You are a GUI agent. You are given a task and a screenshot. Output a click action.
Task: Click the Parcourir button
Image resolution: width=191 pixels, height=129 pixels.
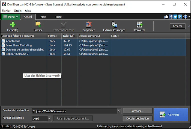coord(138,111)
